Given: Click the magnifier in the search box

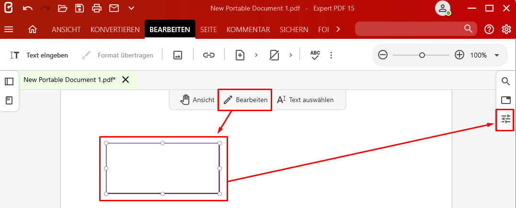Looking at the screenshot, I should click(468, 29).
